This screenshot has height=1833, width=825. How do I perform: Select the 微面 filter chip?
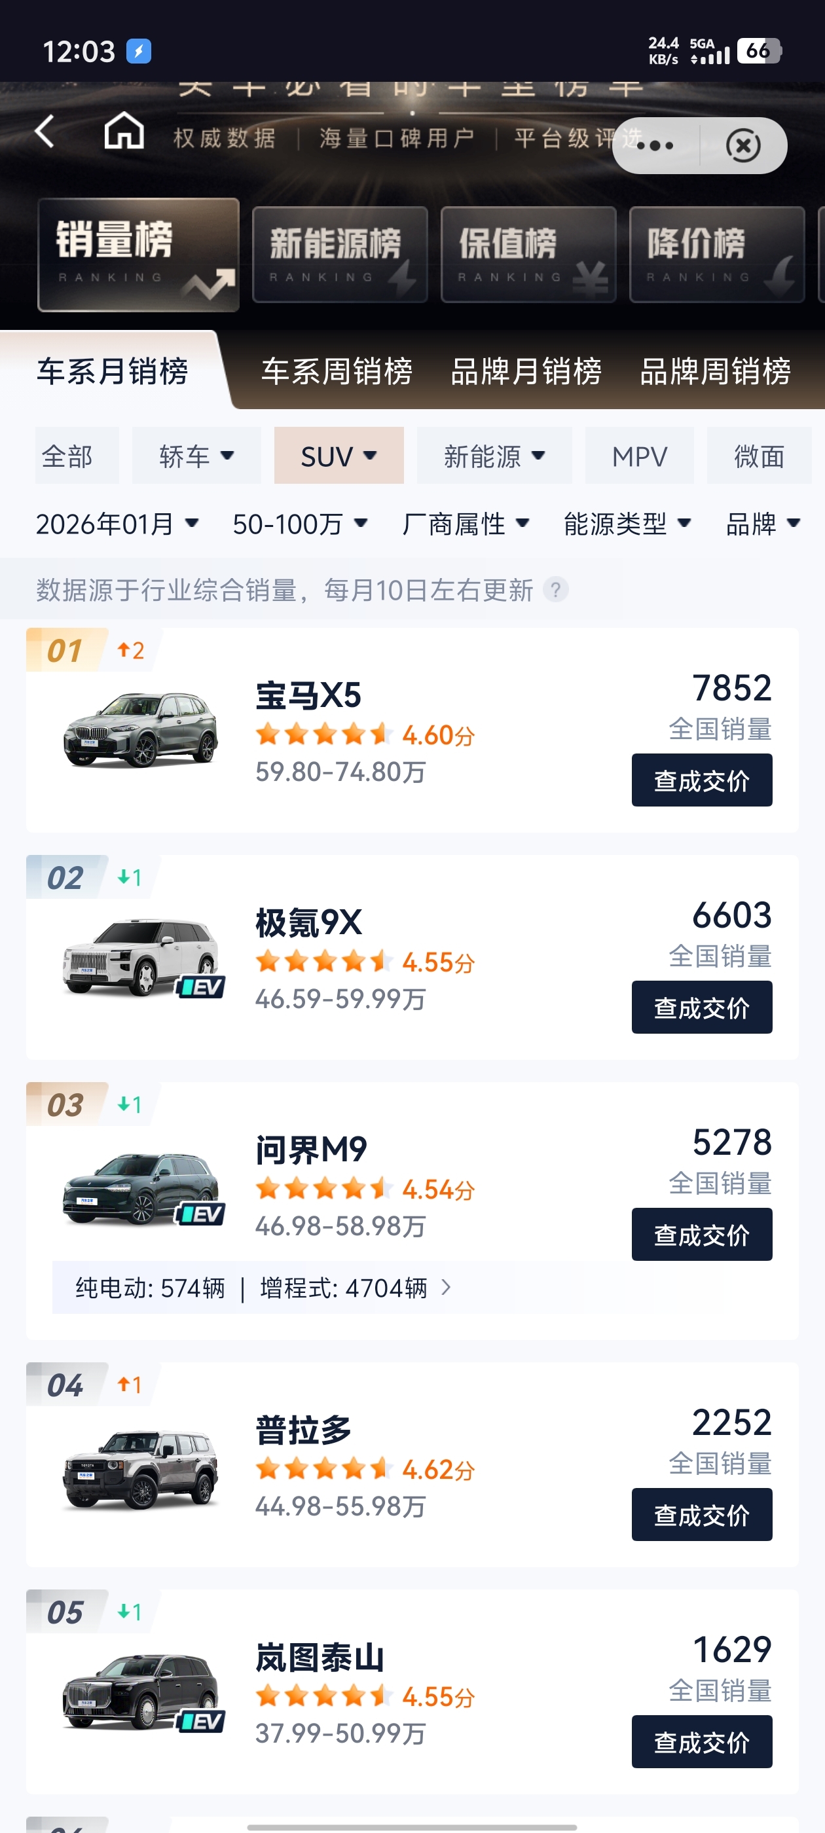point(759,456)
